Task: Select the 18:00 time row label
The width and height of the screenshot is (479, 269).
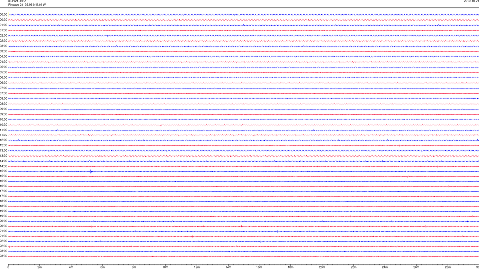Action: (3, 201)
